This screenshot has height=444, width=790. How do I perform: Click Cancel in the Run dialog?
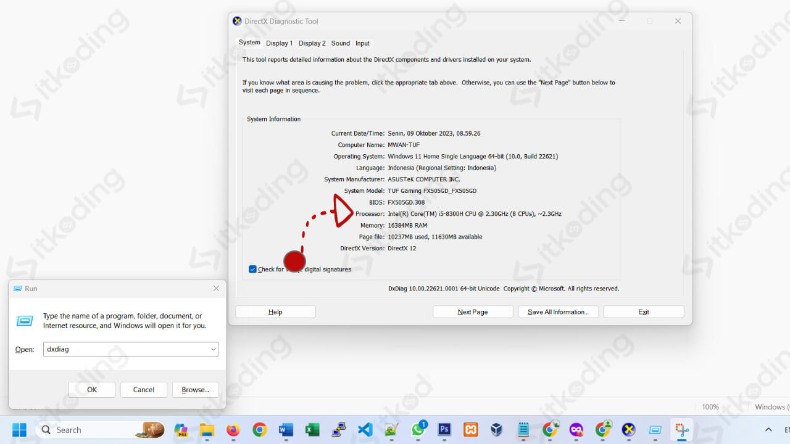tap(144, 390)
